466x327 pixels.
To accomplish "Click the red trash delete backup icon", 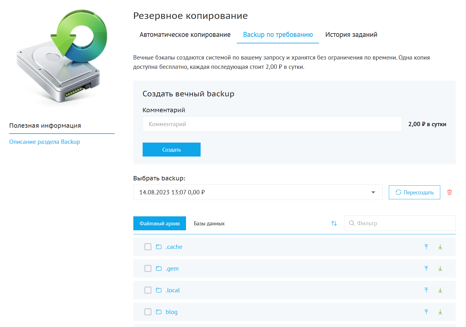I will (449, 192).
